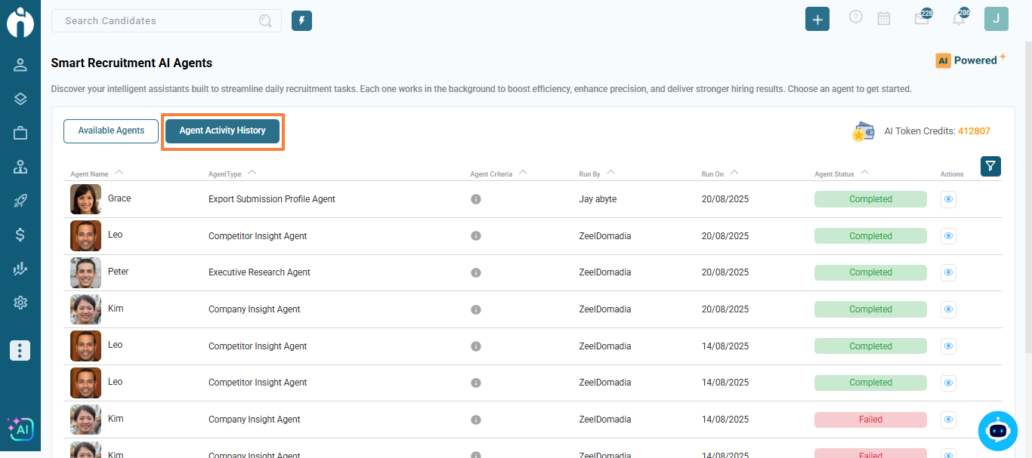Click 'Smart Recruitment AI Agents' heading
The image size is (1032, 458).
point(131,63)
